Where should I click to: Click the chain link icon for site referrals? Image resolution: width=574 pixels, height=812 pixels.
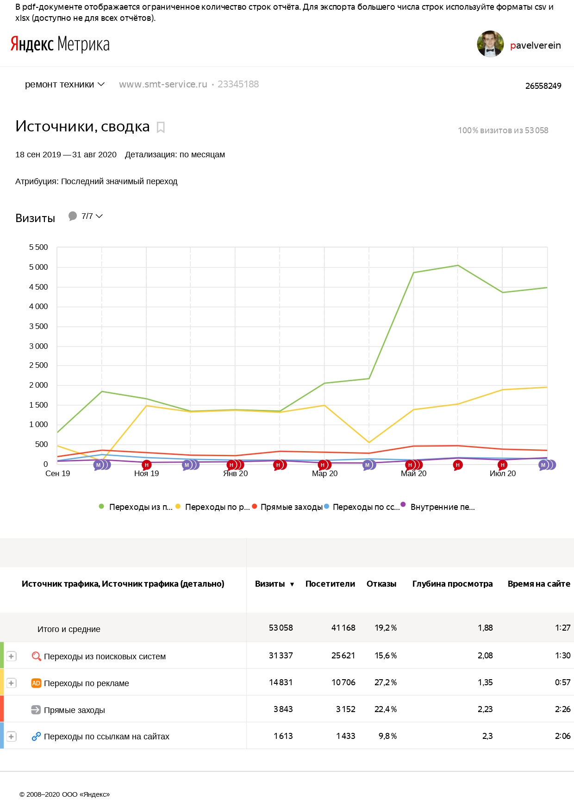(x=36, y=737)
